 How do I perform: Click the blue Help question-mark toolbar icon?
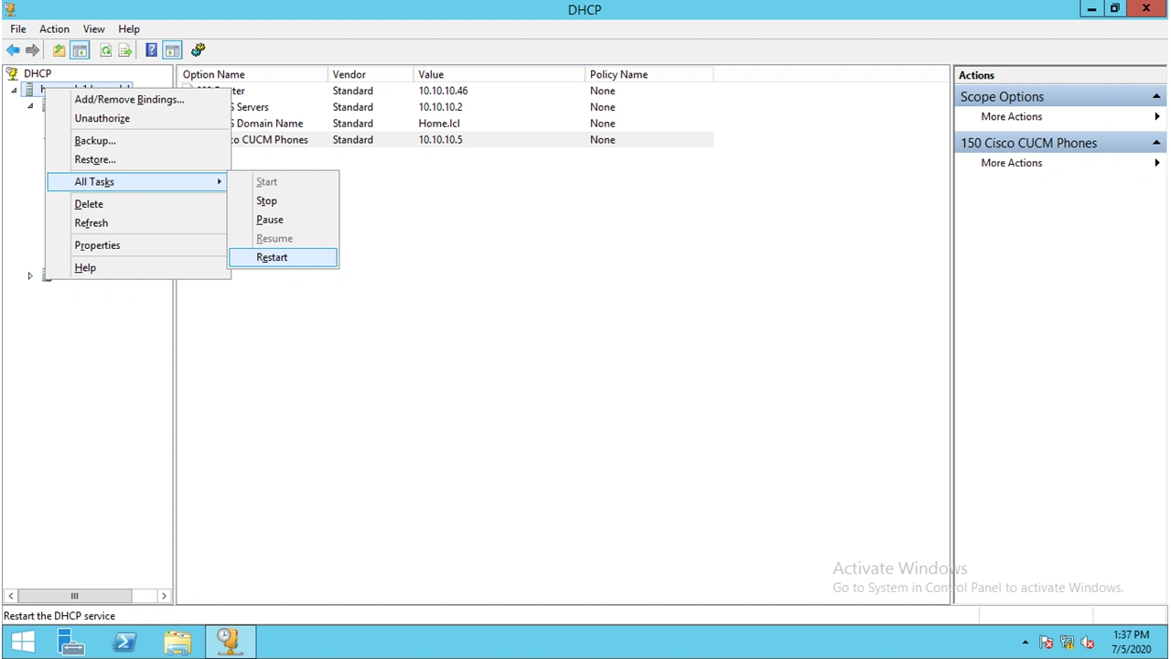click(x=151, y=50)
